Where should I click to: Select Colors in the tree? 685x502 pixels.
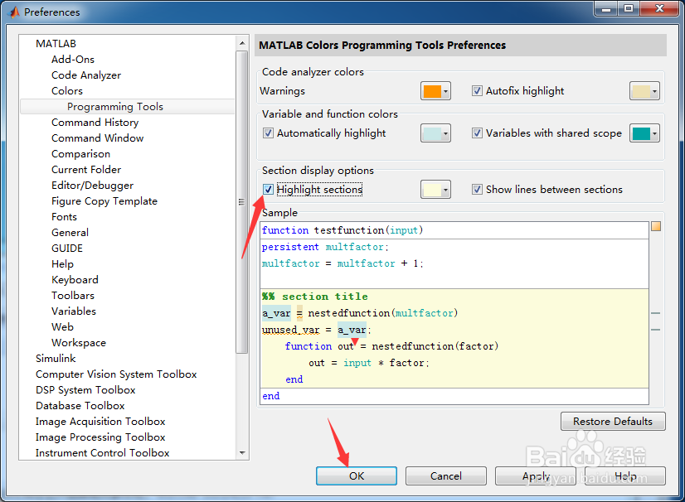point(67,91)
